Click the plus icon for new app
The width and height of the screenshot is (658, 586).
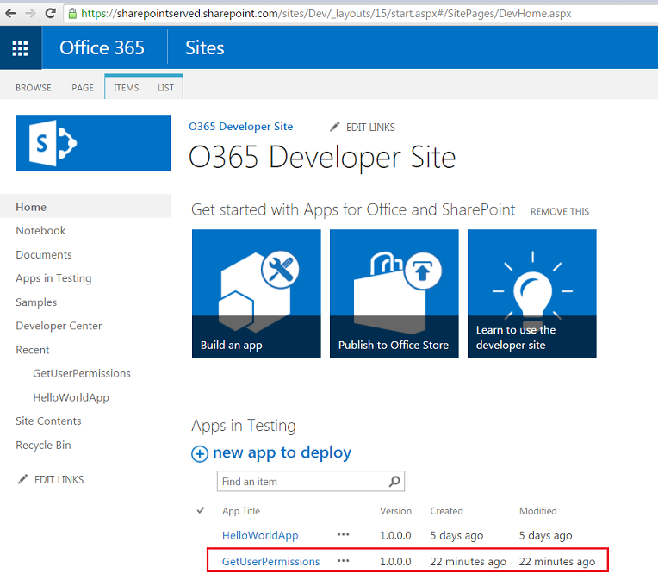tap(200, 454)
